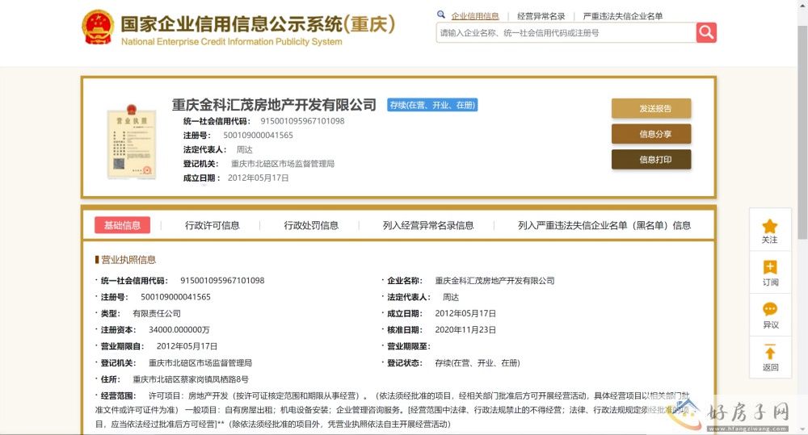Image resolution: width=808 pixels, height=435 pixels.
Task: Click the 有限责任公司 type value
Action: (x=157, y=313)
